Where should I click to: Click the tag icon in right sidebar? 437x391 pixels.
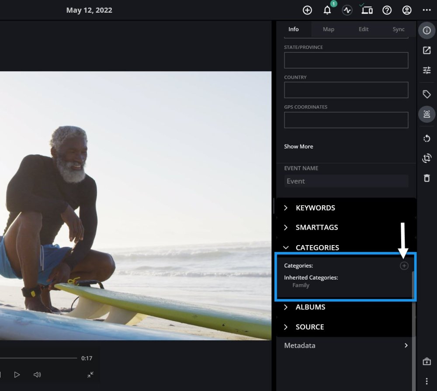[427, 94]
